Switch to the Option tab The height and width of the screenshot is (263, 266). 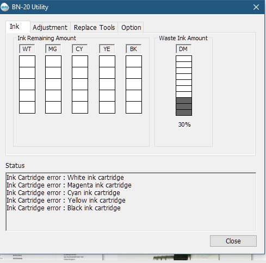click(x=131, y=28)
